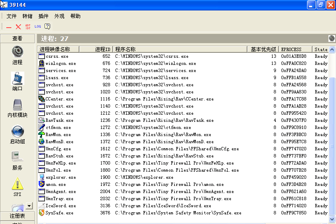Select UmxTray.exe process name
This screenshot has width=336, height=224.
(59, 198)
